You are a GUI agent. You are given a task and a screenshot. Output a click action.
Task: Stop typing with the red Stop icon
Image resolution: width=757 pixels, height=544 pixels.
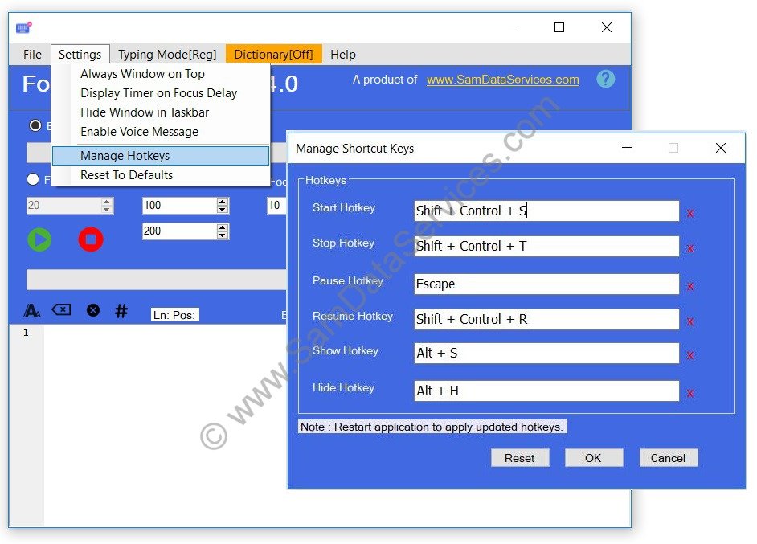coord(91,239)
